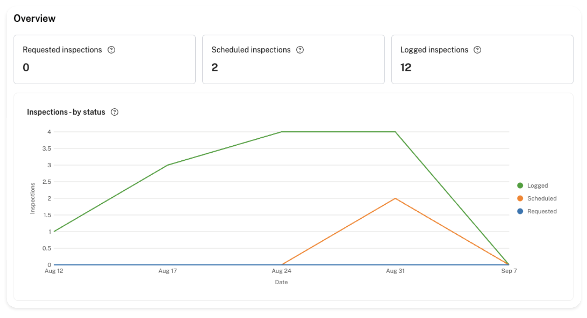Open help tooltip for Inspections by status
Image resolution: width=587 pixels, height=318 pixels.
pyautogui.click(x=115, y=112)
